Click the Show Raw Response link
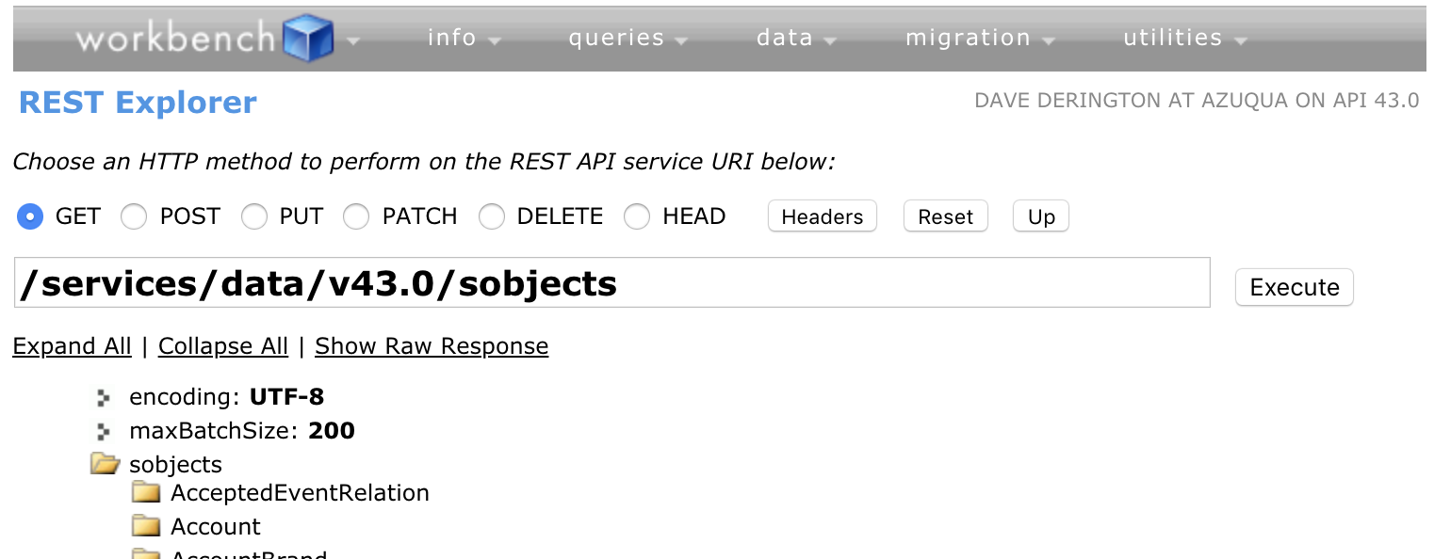This screenshot has width=1434, height=559. 432,346
